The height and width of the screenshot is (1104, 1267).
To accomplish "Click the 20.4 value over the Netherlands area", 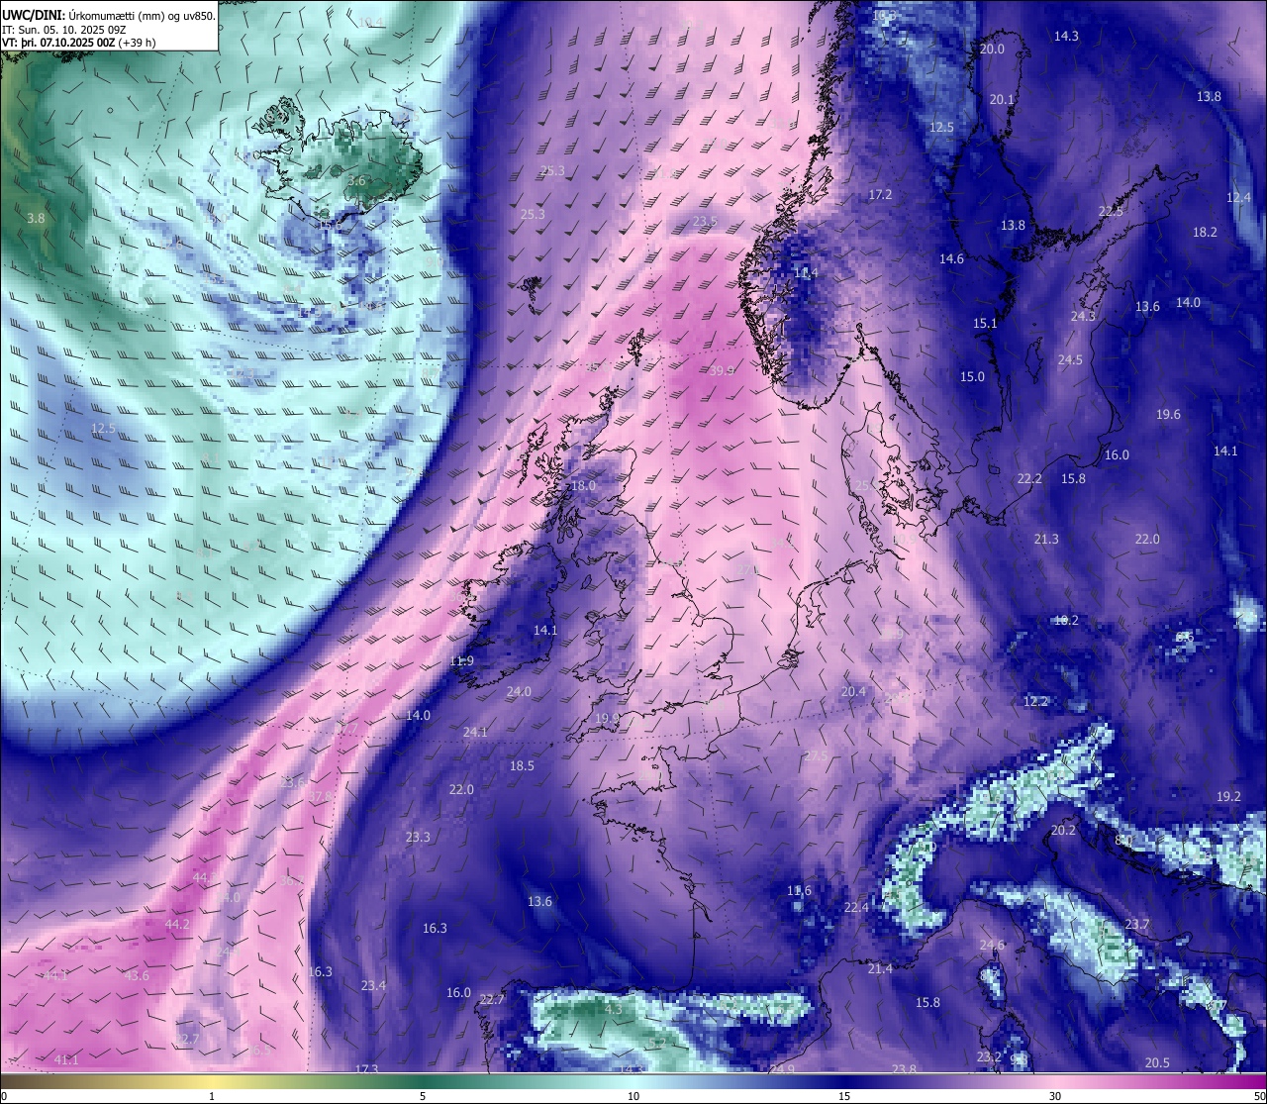I will 853,692.
